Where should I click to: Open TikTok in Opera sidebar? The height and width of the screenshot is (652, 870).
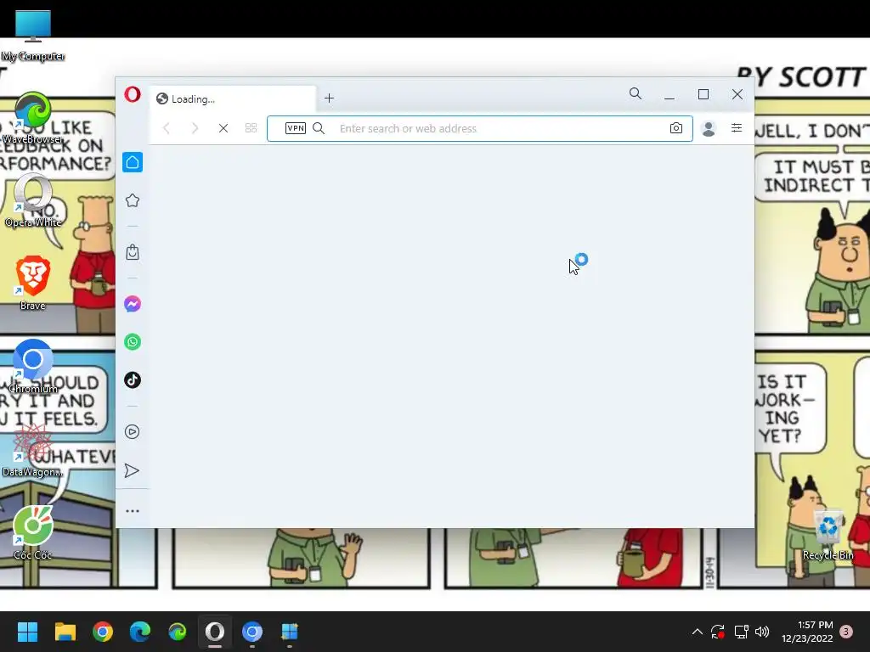[x=133, y=380]
